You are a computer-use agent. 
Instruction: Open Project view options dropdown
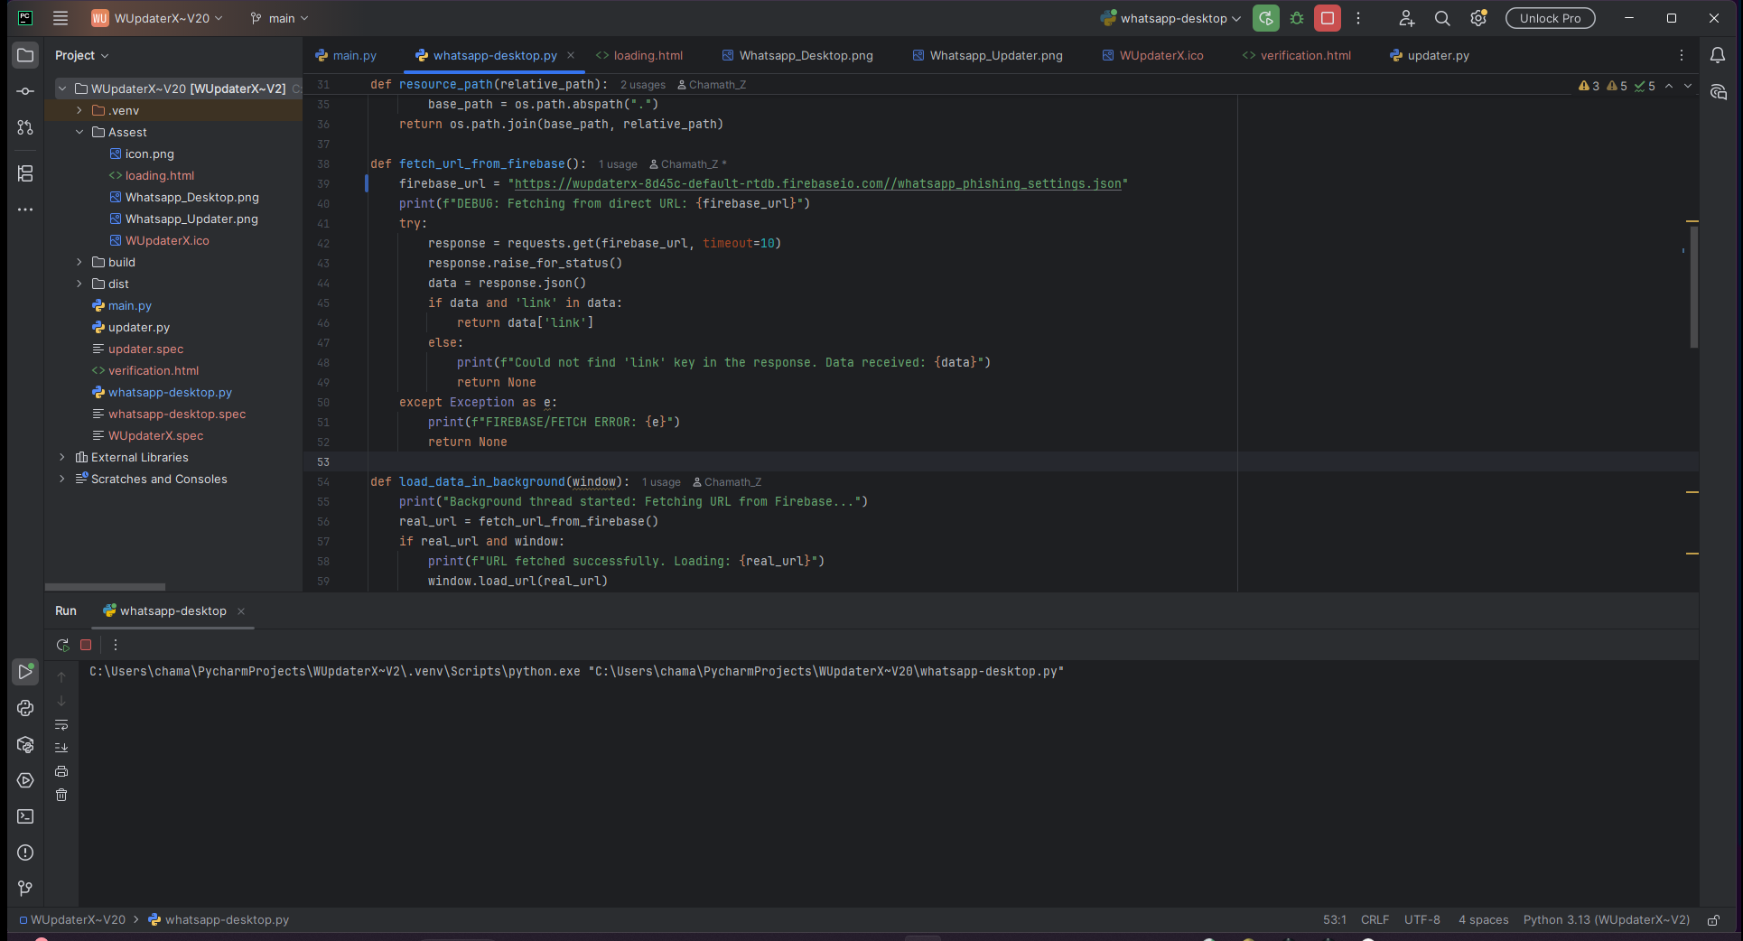click(81, 55)
